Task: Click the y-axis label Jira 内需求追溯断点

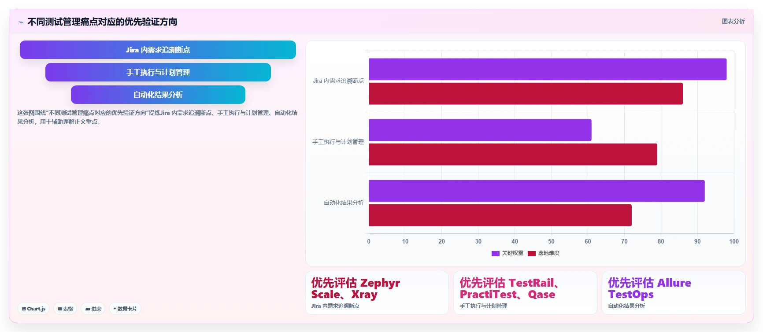Action: pyautogui.click(x=338, y=81)
